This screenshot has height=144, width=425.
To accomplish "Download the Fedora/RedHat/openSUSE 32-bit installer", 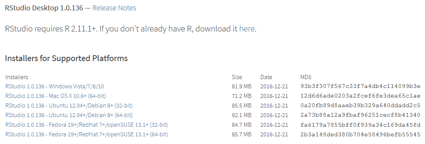I will pyautogui.click(x=86, y=125).
